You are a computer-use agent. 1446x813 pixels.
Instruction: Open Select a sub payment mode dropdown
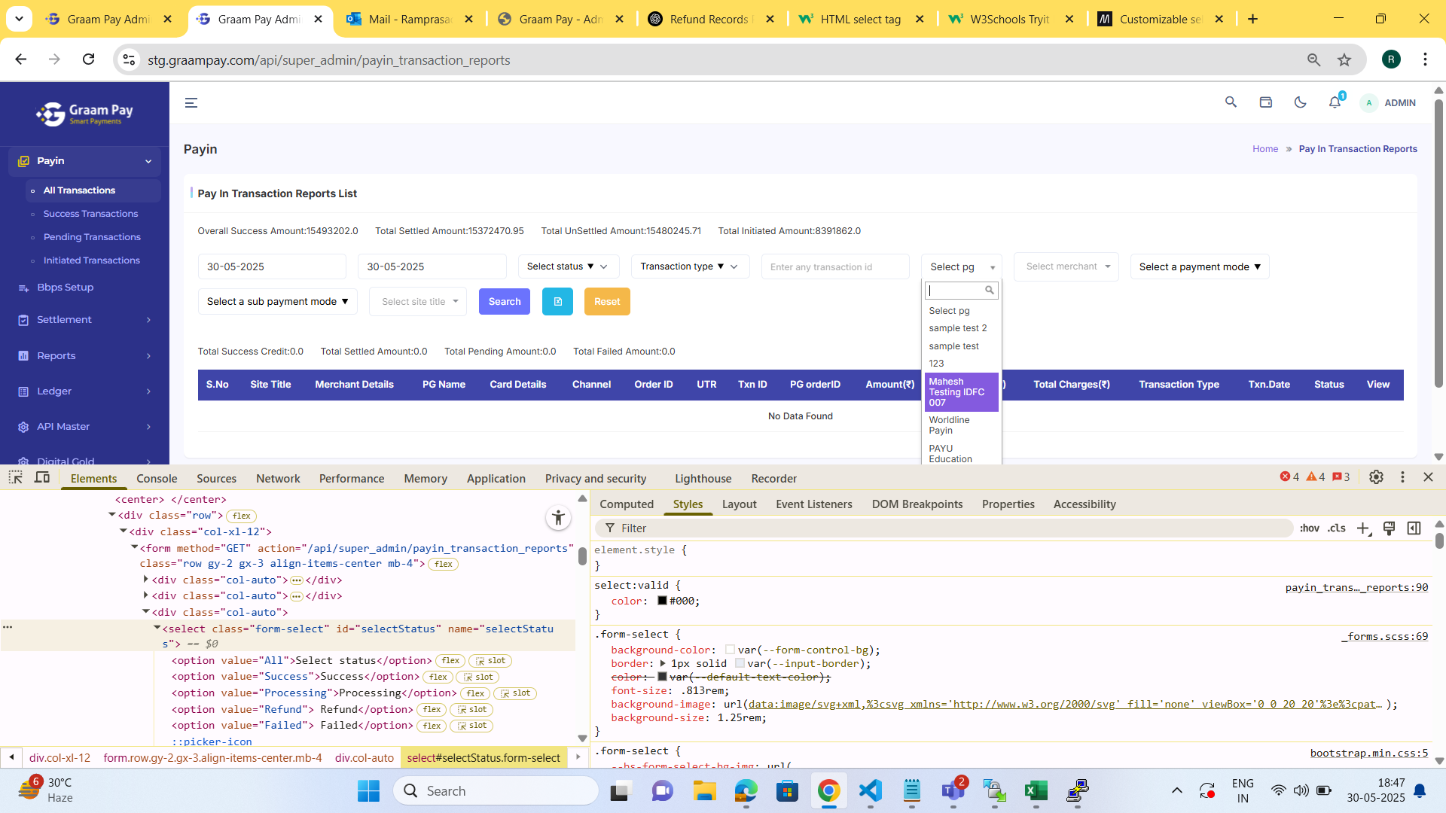pos(277,302)
